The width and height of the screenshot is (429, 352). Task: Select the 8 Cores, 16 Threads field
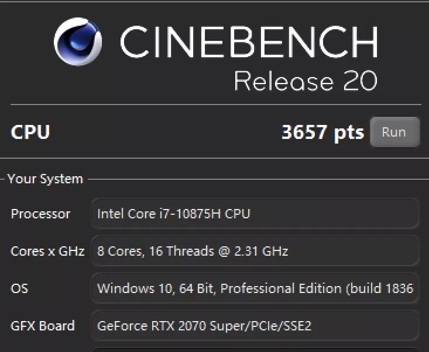coord(255,251)
